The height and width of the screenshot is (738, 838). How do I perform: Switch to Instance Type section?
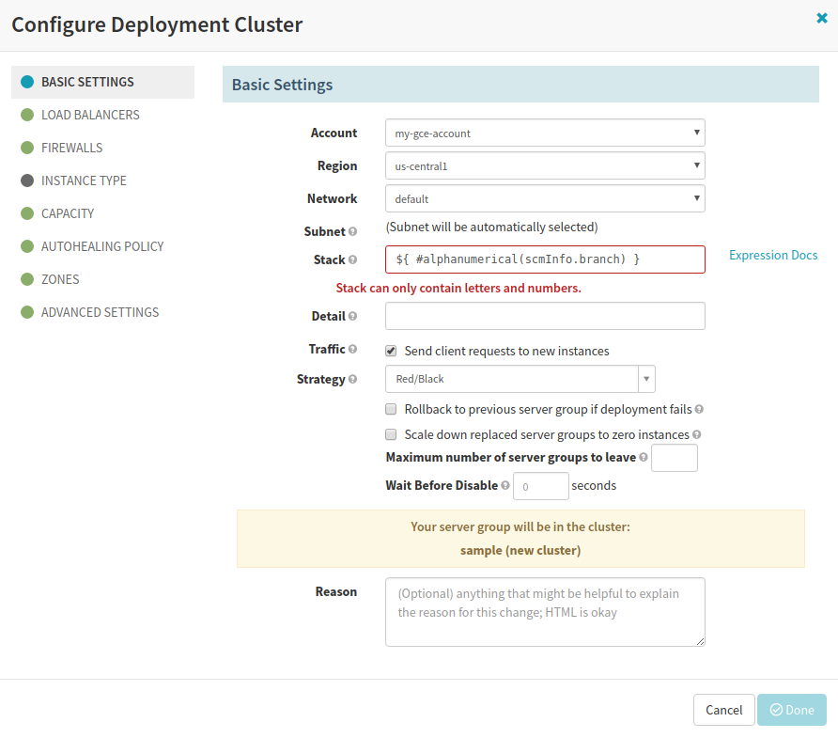pyautogui.click(x=84, y=181)
